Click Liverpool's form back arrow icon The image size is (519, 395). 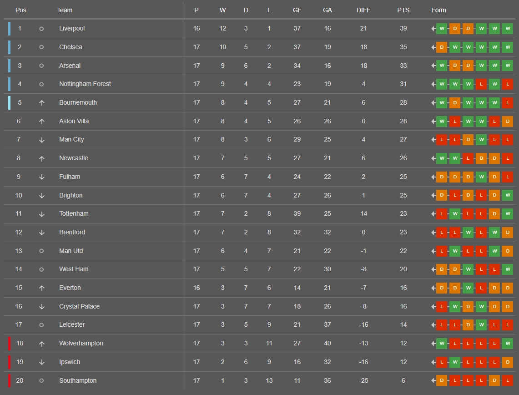point(433,29)
